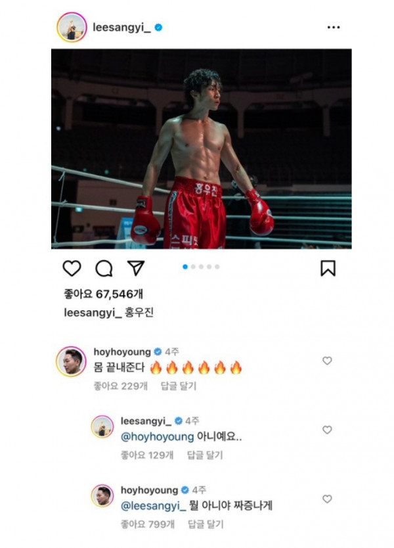Screen dimensions: 394x548
Task: Share the post via paper plane icon
Action: point(136,268)
